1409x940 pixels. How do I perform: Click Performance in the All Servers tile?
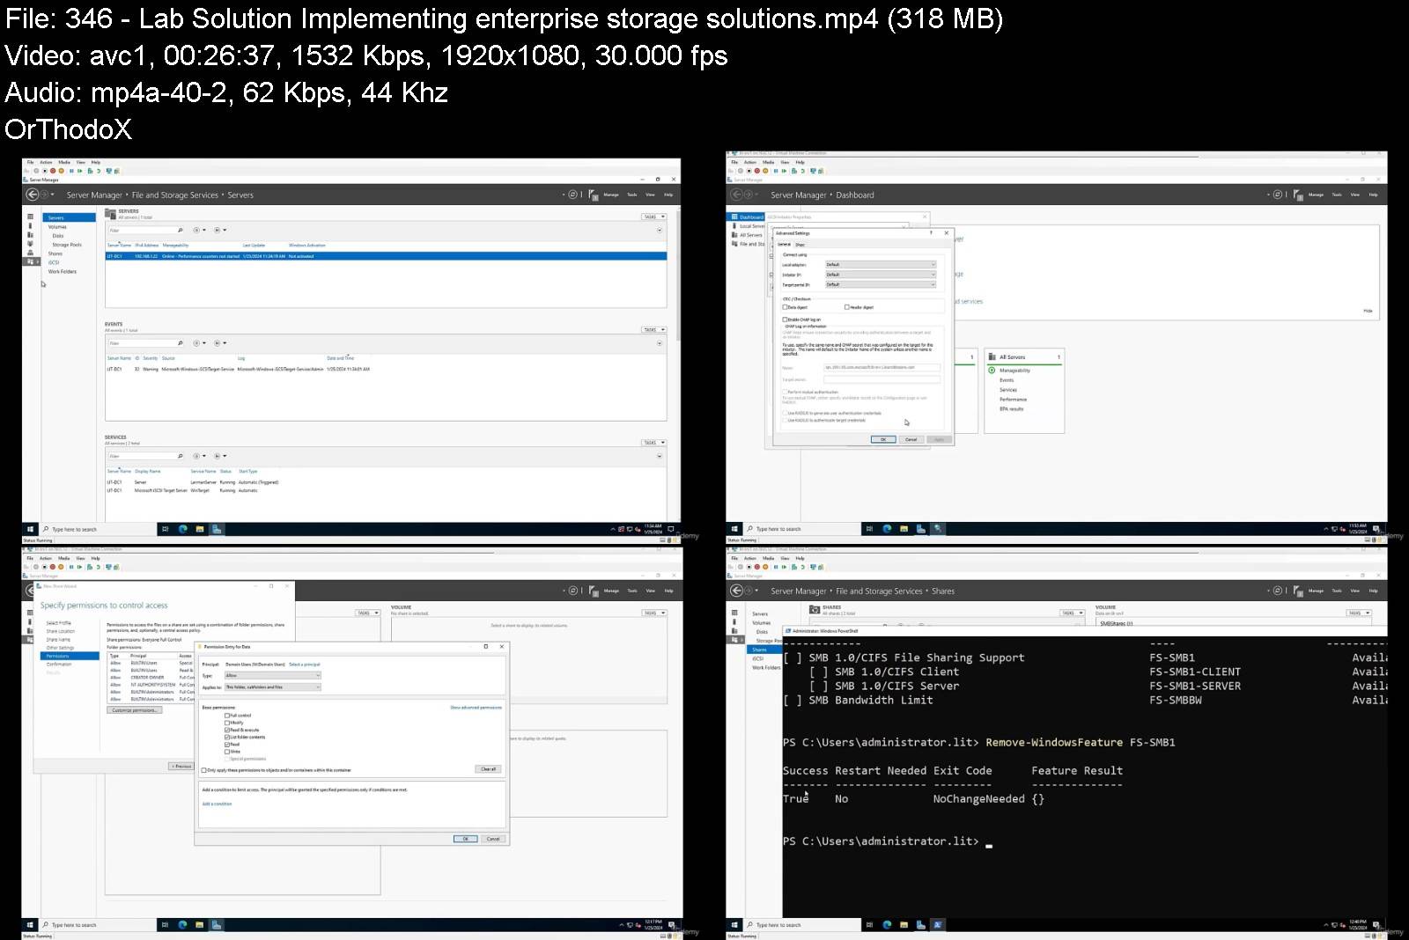(1013, 400)
